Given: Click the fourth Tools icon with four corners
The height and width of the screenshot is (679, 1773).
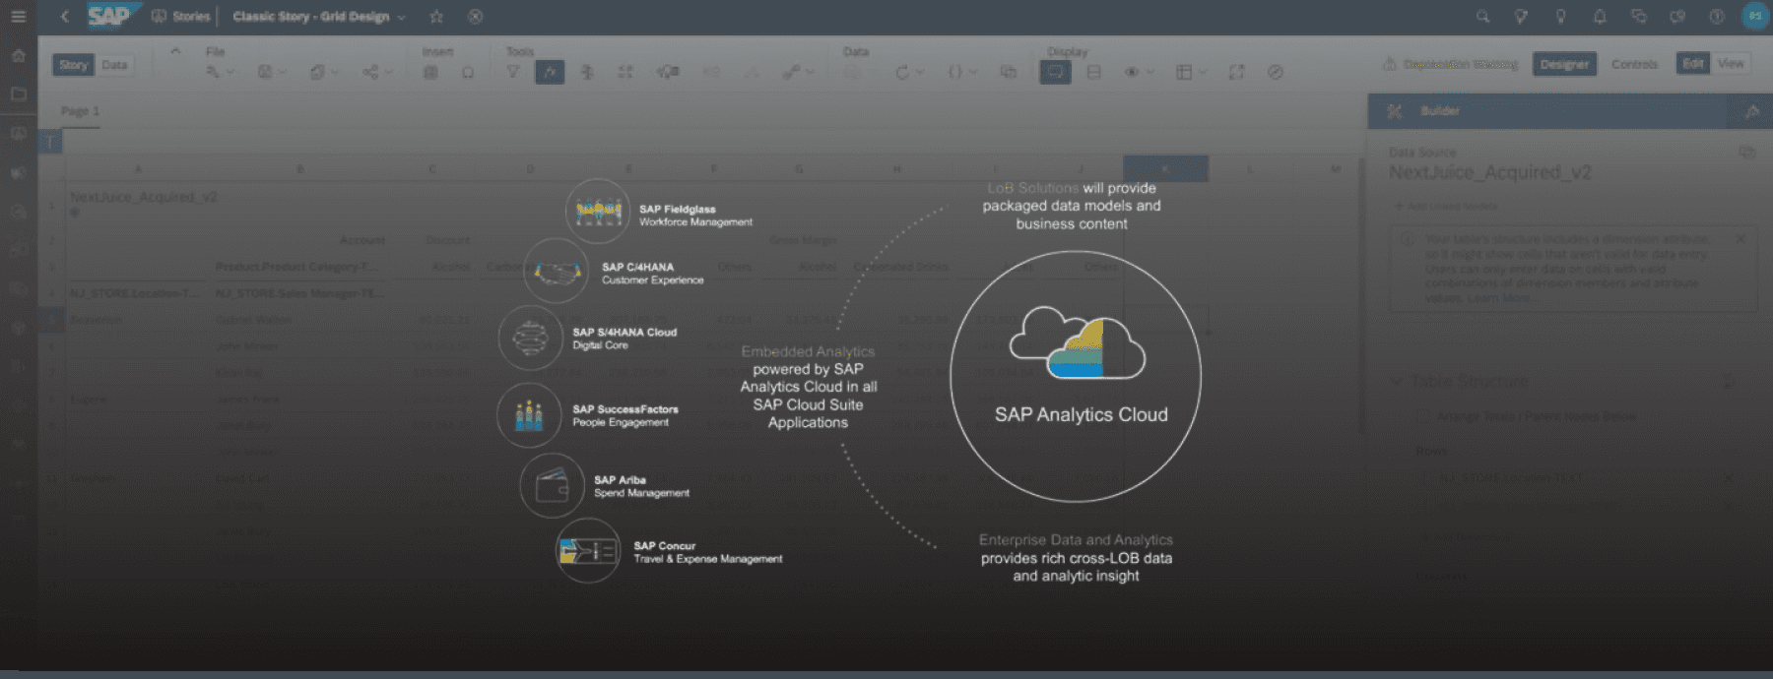Looking at the screenshot, I should click(624, 72).
